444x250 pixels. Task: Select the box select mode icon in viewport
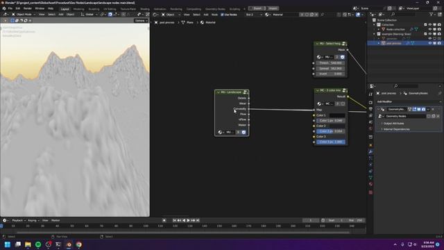pos(12,20)
